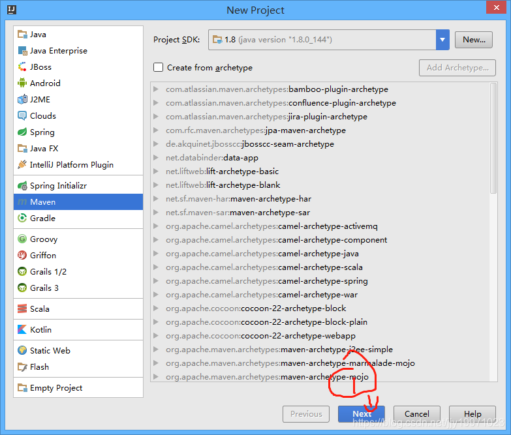The height and width of the screenshot is (435, 511).
Task: Click the New... SDK button
Action: tap(474, 40)
